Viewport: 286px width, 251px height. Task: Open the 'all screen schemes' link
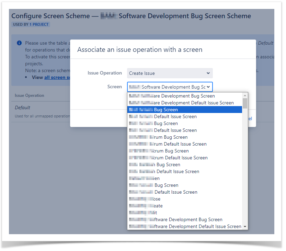pos(57,77)
